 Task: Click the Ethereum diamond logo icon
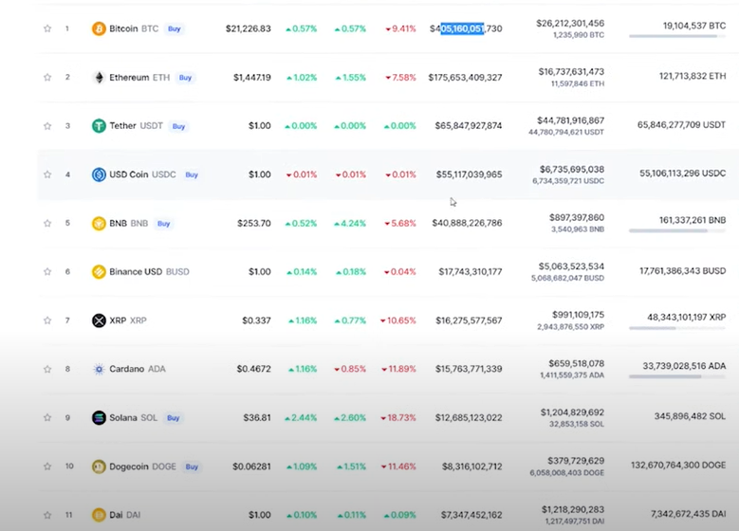pos(99,77)
